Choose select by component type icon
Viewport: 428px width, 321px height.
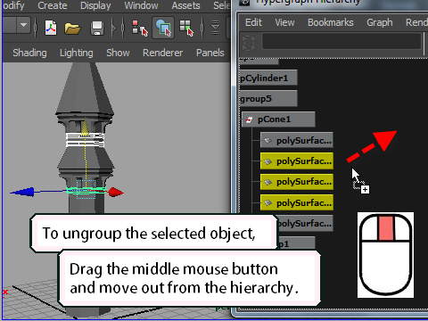186,28
